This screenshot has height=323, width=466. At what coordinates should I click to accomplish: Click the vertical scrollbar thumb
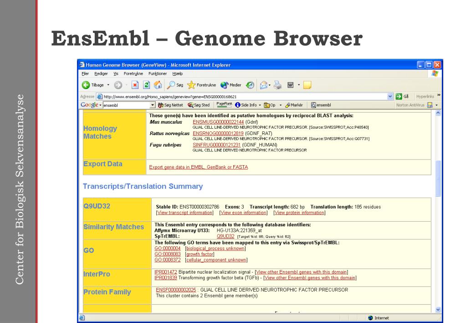(438, 179)
